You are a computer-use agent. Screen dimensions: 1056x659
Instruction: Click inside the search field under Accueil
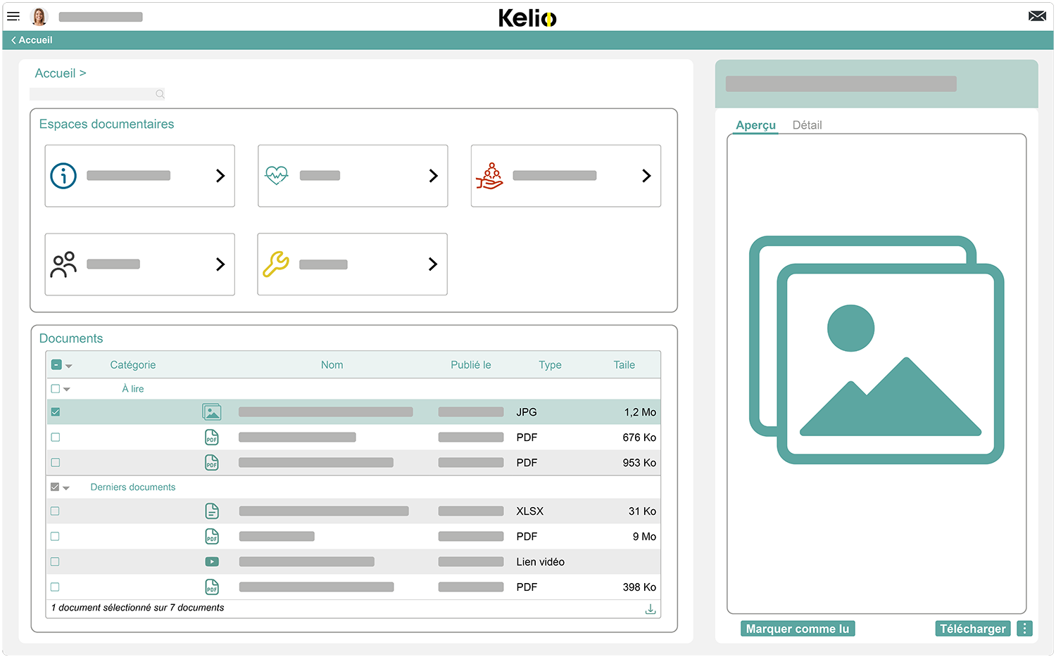point(92,94)
